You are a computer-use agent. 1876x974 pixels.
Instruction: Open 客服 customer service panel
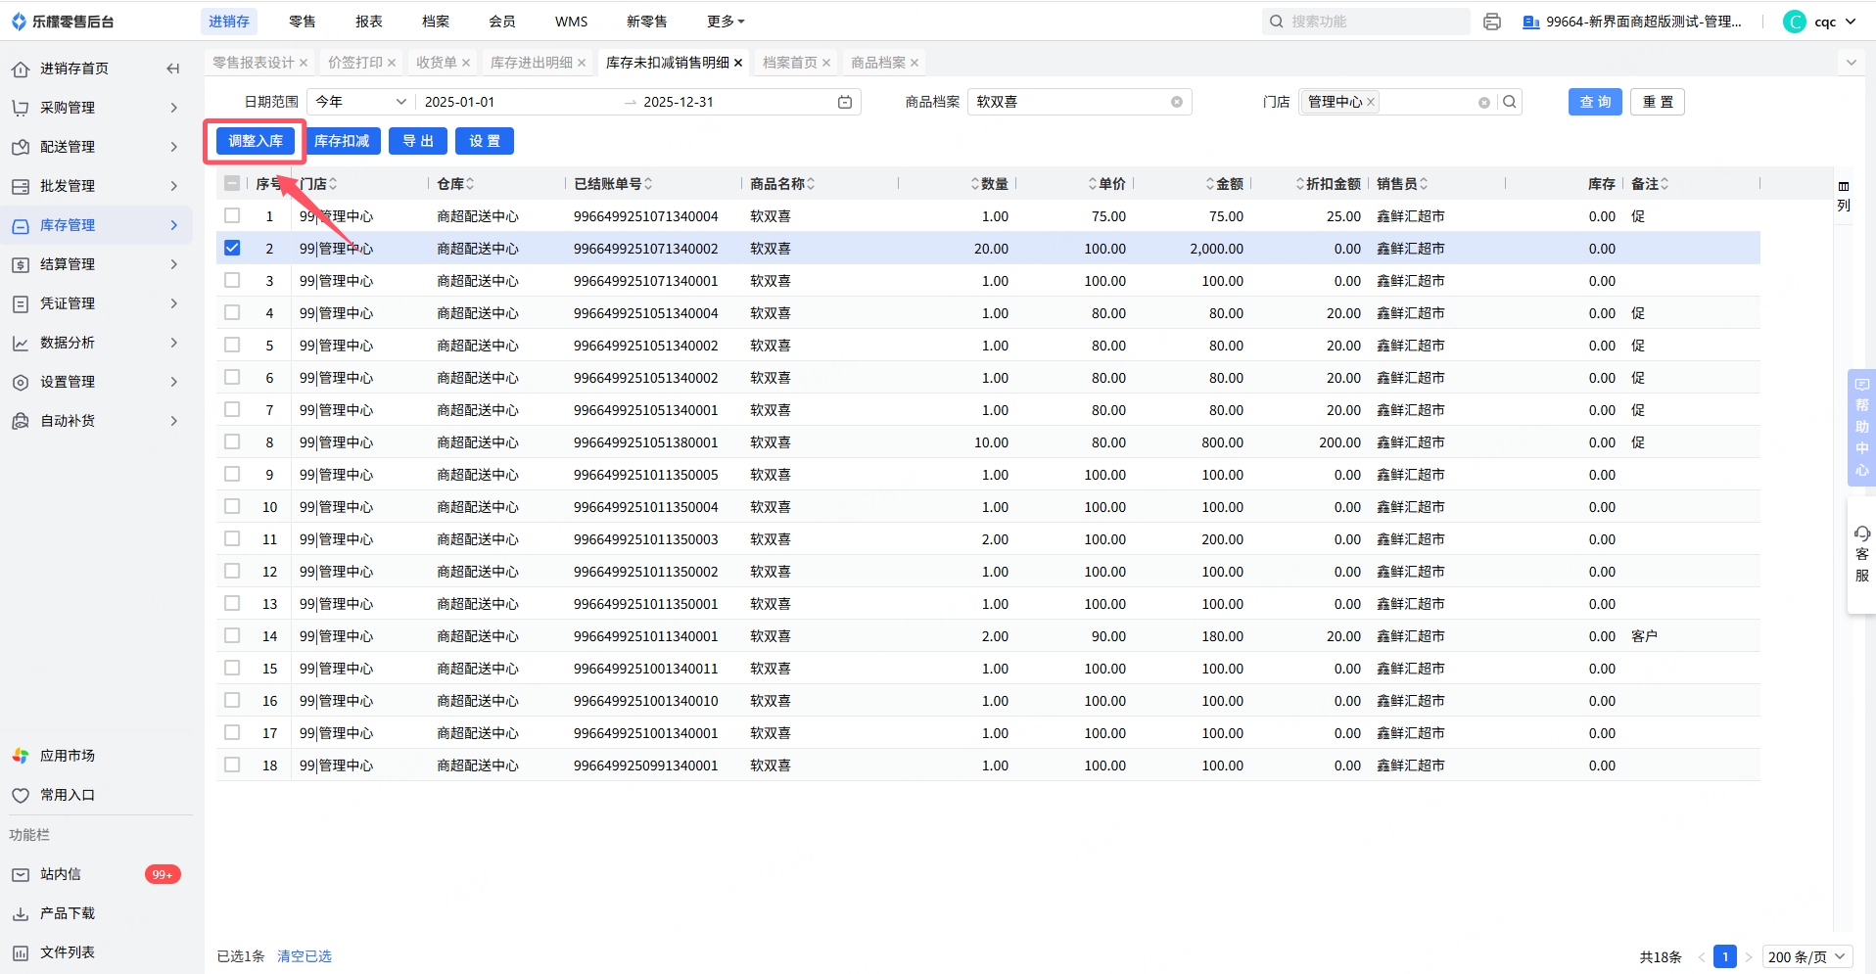click(1861, 554)
